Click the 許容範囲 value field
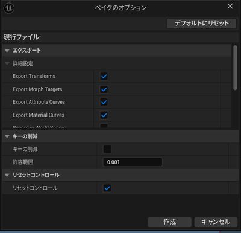This screenshot has height=233, width=241. click(x=133, y=162)
